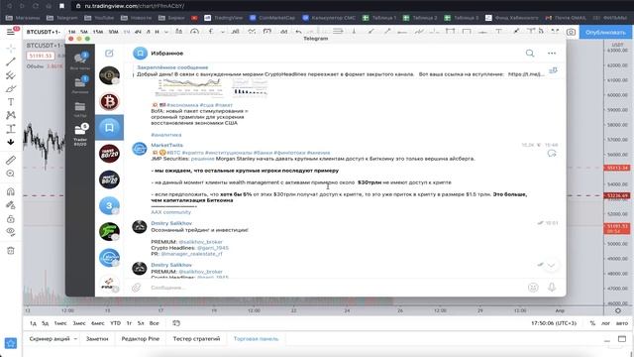
Task: Toggle lock all drawing tools
Action: (11, 218)
